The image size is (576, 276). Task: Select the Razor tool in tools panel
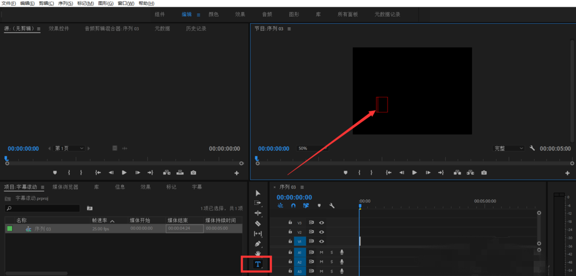(x=258, y=223)
